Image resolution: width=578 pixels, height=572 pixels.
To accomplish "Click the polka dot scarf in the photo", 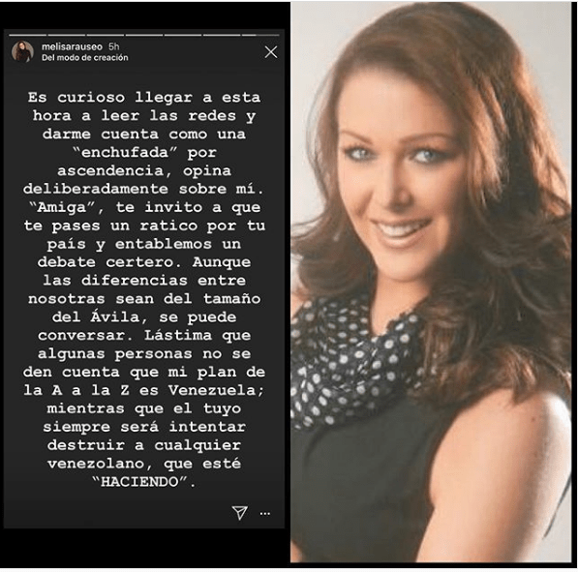I will [x=354, y=365].
